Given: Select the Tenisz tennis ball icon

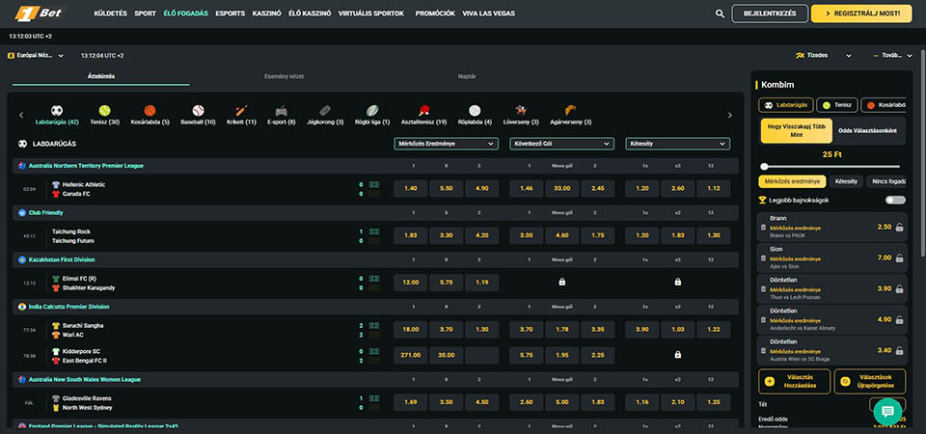Looking at the screenshot, I should [104, 110].
